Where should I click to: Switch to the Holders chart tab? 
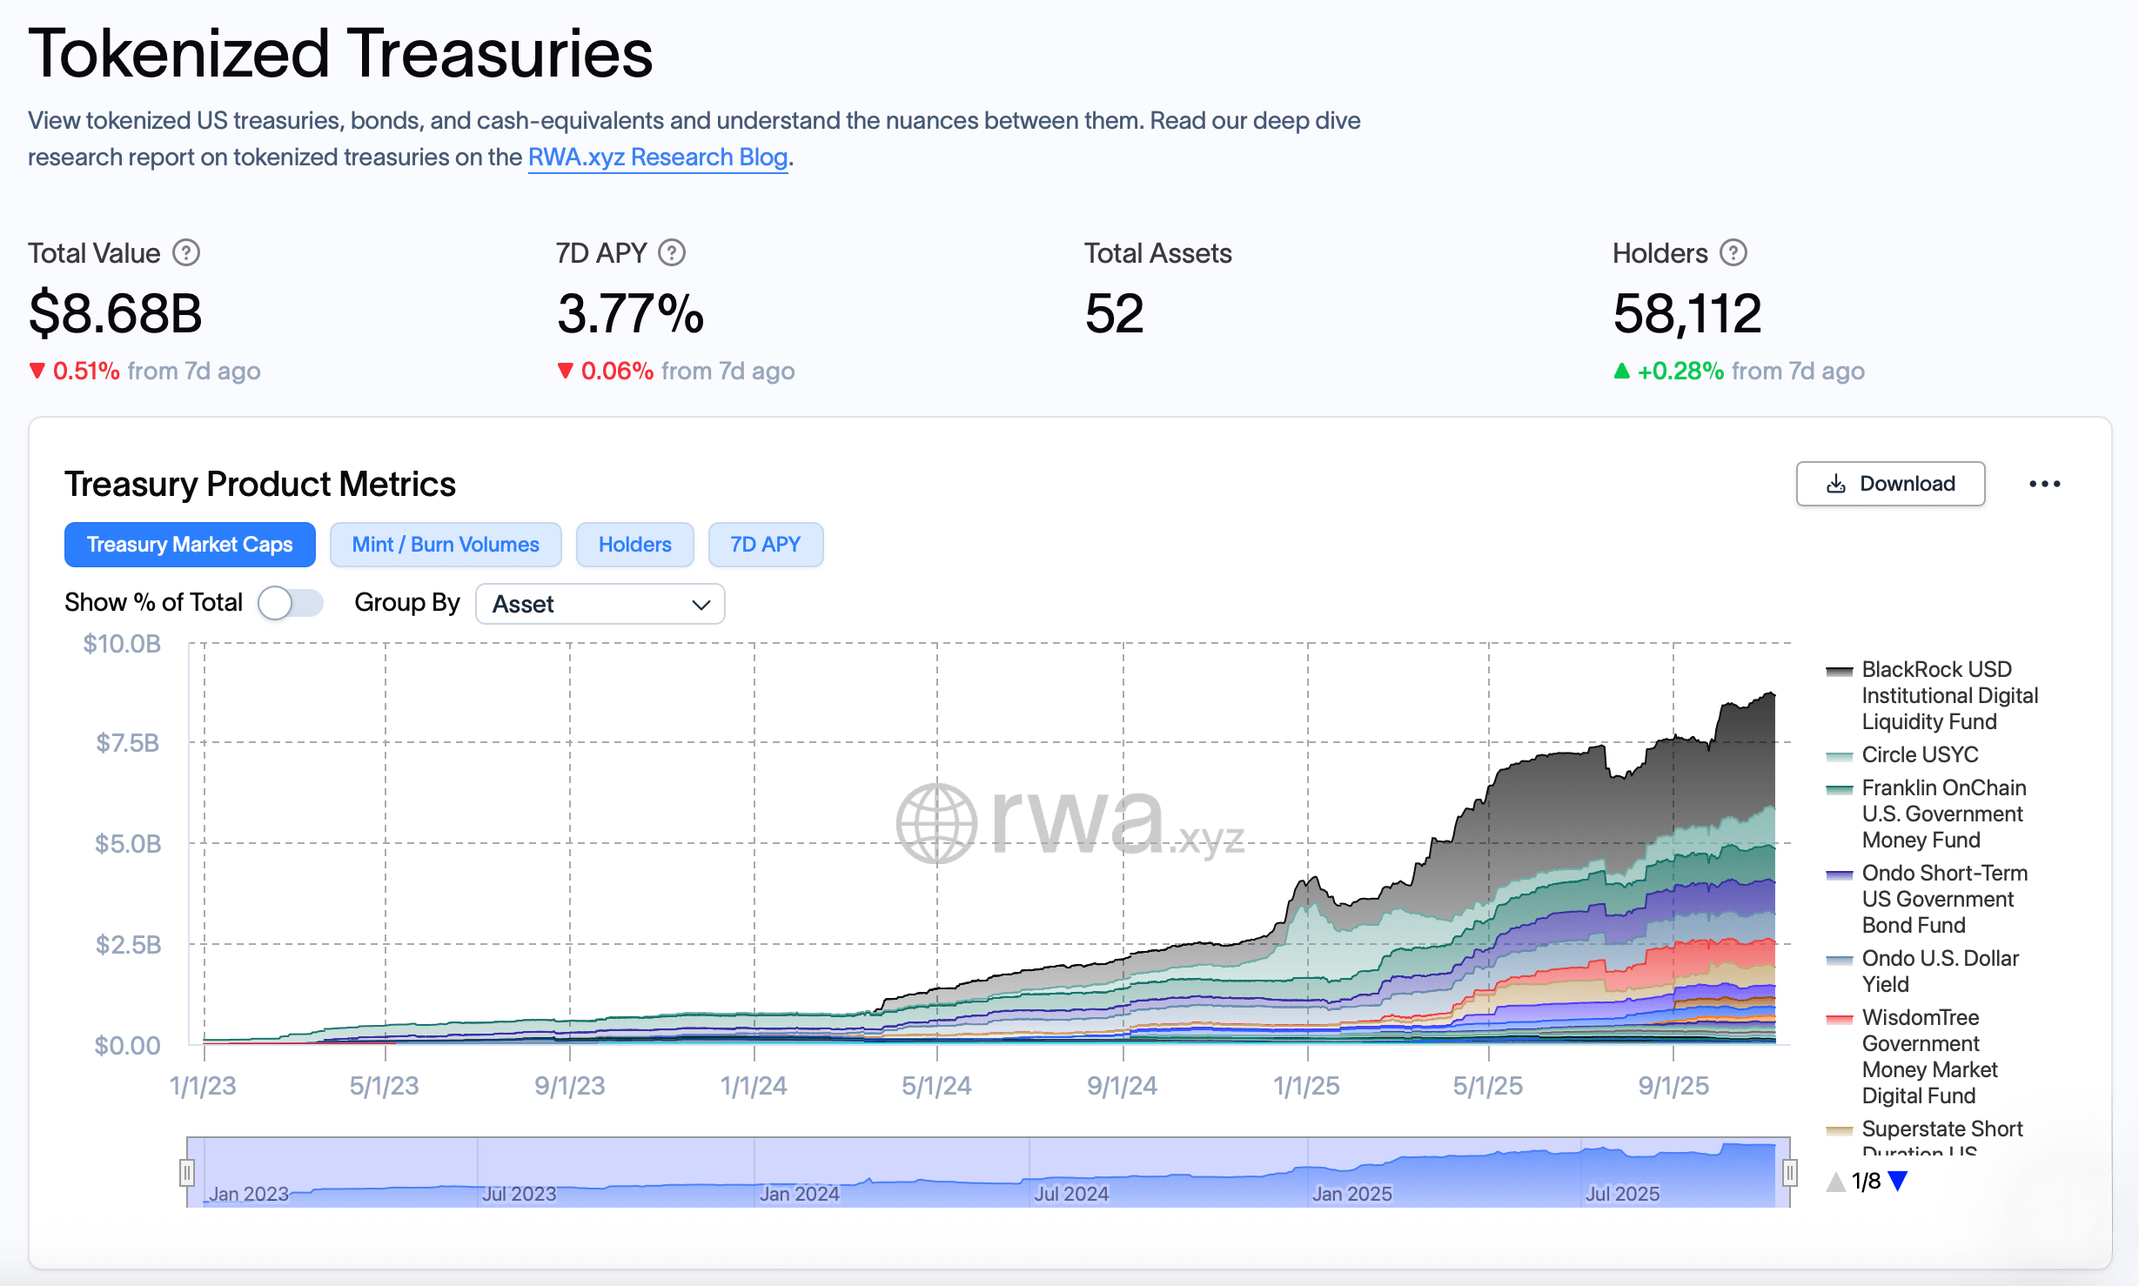pyautogui.click(x=634, y=545)
